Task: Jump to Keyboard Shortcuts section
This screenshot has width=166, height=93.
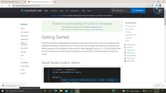Action: (x=131, y=35)
